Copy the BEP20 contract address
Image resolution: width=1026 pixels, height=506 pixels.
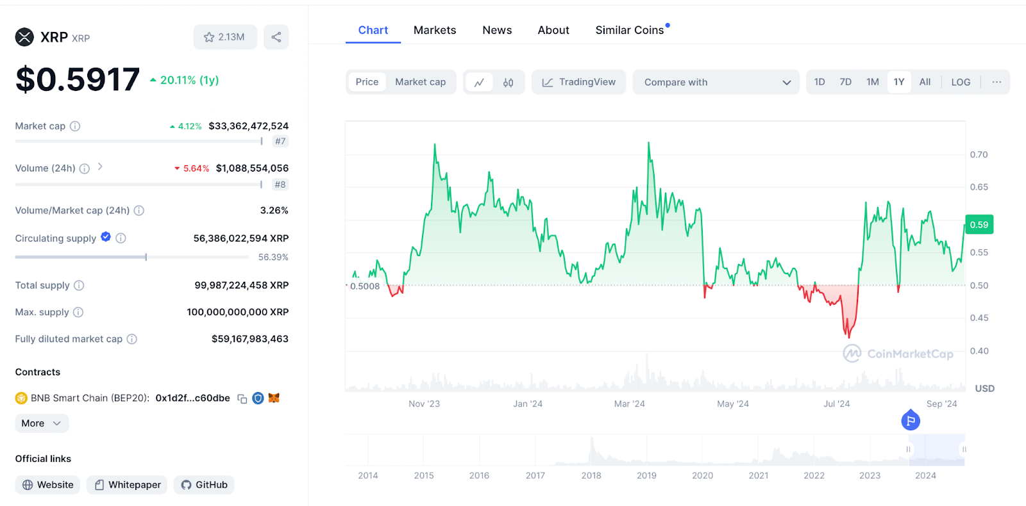click(x=242, y=398)
